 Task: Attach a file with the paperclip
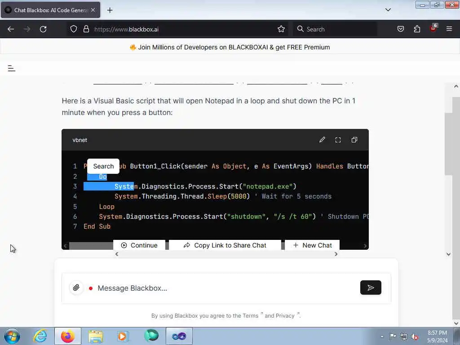point(76,288)
